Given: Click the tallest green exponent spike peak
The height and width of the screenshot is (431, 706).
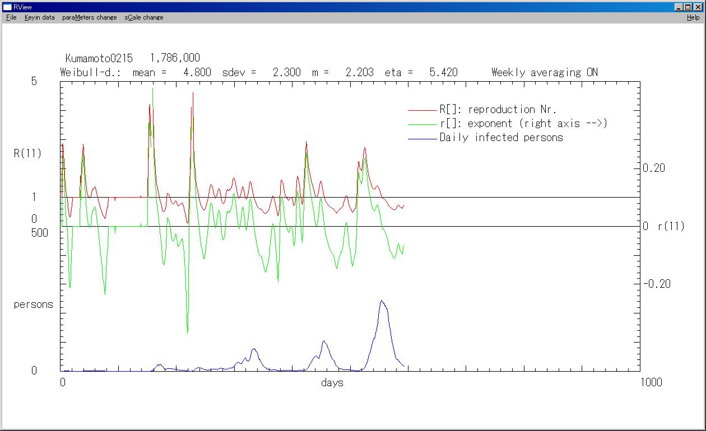Looking at the screenshot, I should pyautogui.click(x=152, y=89).
